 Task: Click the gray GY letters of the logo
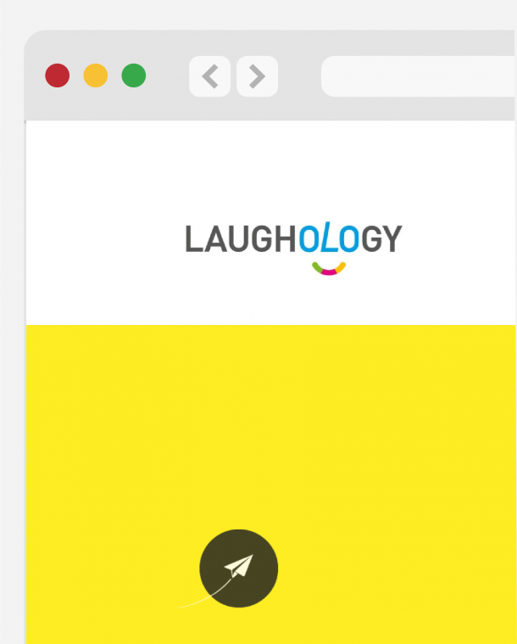pos(382,238)
